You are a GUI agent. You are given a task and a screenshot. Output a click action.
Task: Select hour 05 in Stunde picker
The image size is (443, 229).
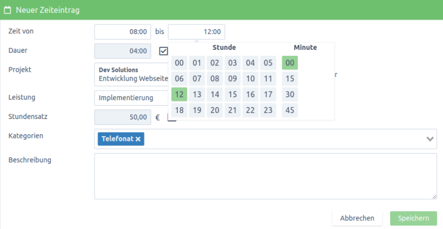coord(268,63)
